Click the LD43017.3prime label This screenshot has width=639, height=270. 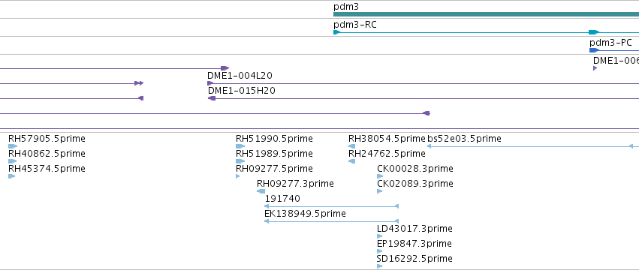pos(414,229)
